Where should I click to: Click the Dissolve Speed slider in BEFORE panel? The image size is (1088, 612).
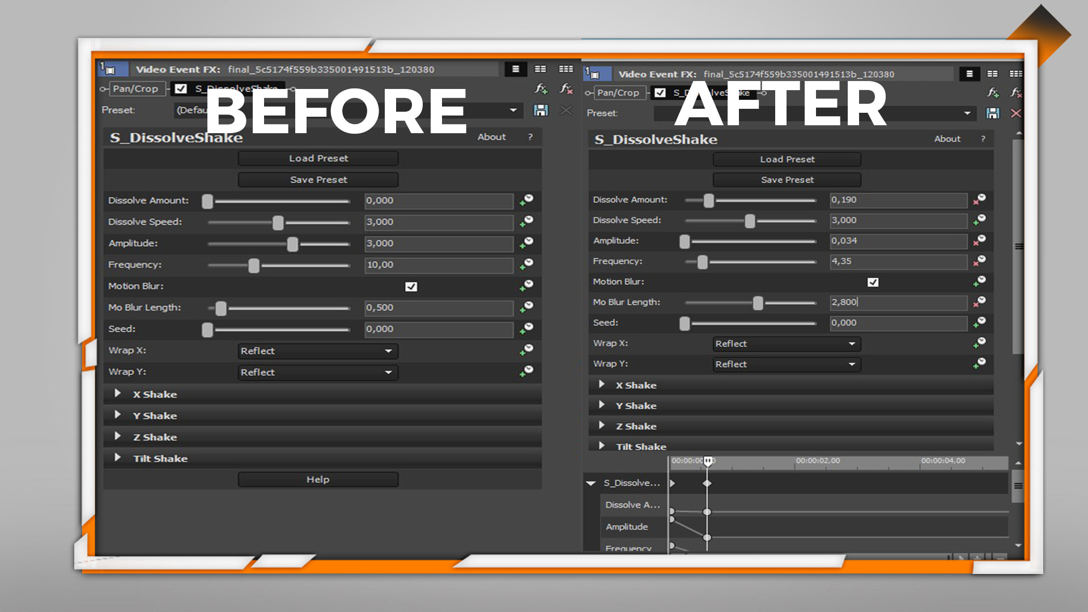(x=278, y=223)
